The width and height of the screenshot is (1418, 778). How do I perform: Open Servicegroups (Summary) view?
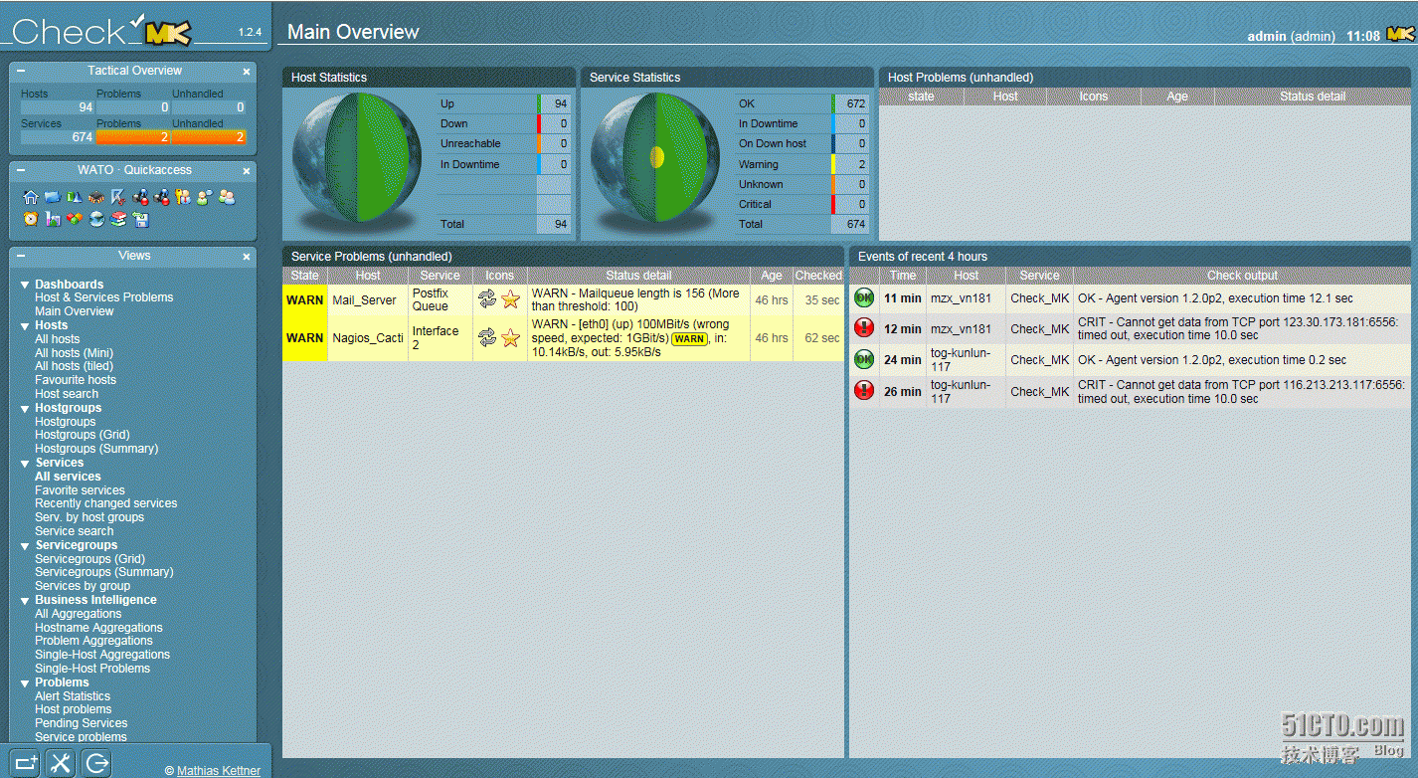pyautogui.click(x=104, y=572)
